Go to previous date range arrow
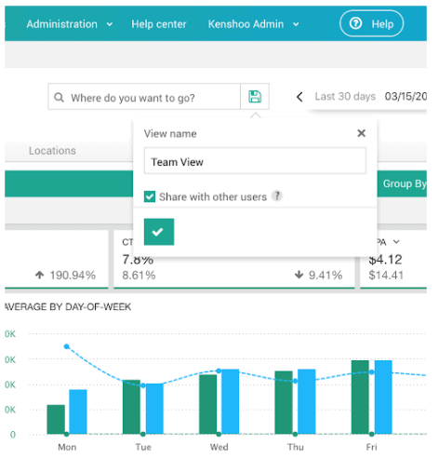The image size is (439, 459). coord(299,97)
